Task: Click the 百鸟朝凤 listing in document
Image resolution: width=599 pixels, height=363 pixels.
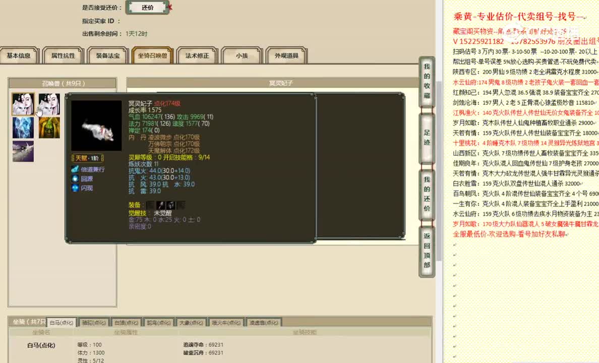Action: (526, 194)
